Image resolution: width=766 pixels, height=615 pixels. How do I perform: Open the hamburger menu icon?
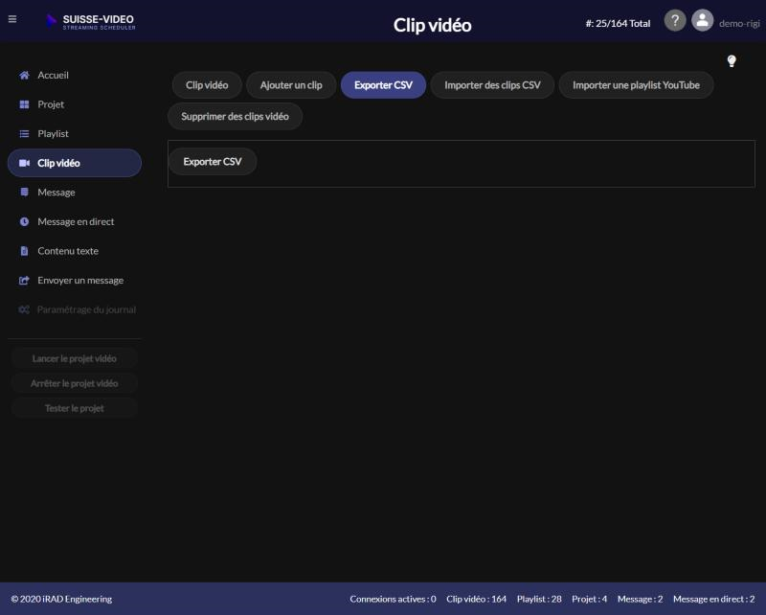(12, 19)
